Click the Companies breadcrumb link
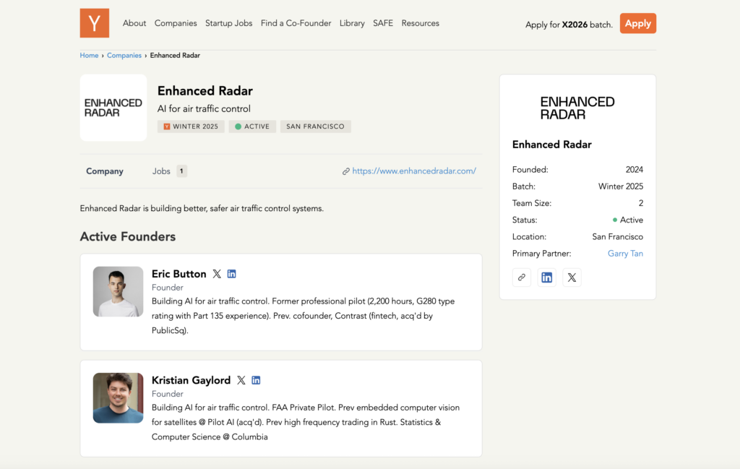The width and height of the screenshot is (740, 469). 124,56
